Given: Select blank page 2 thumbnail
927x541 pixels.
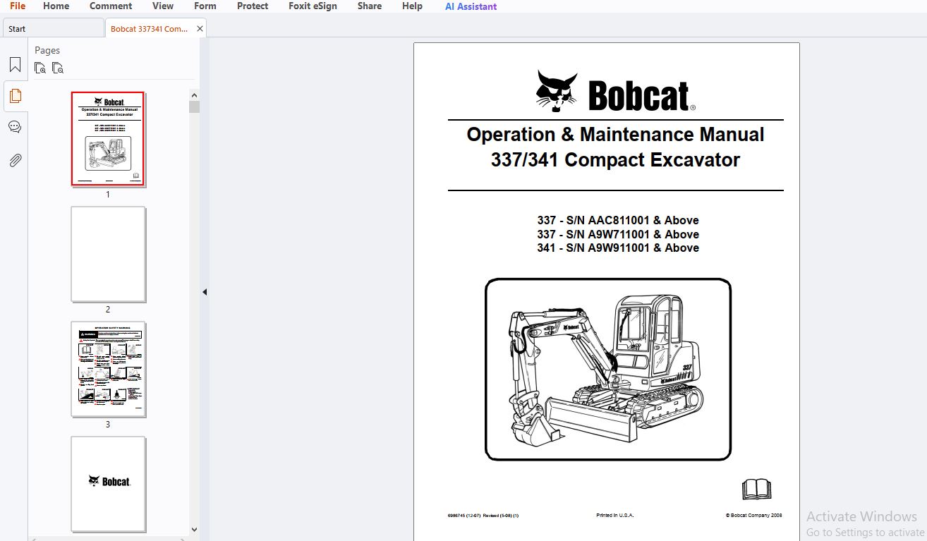Looking at the screenshot, I should (x=108, y=255).
